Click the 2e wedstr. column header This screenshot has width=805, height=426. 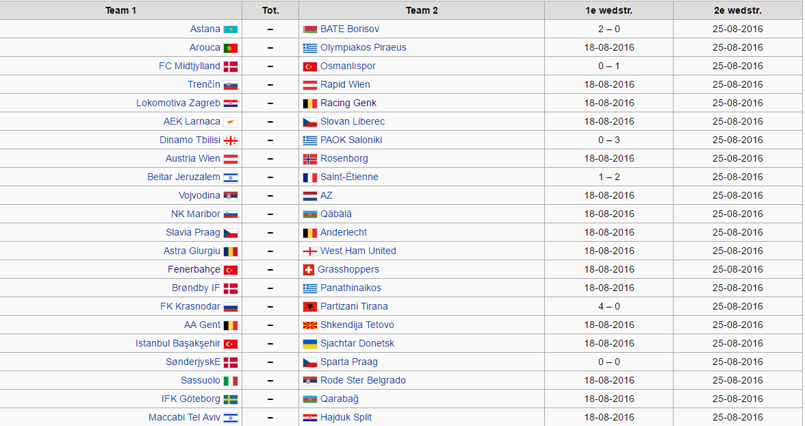(738, 10)
